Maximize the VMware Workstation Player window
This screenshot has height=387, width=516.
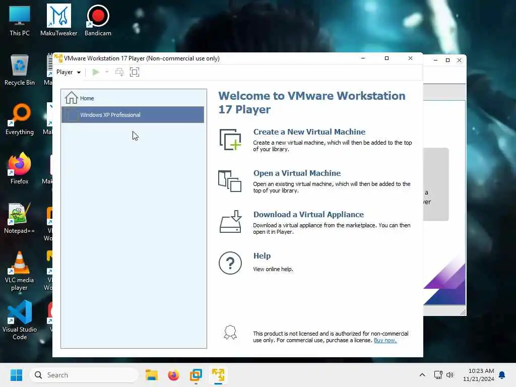pyautogui.click(x=386, y=58)
